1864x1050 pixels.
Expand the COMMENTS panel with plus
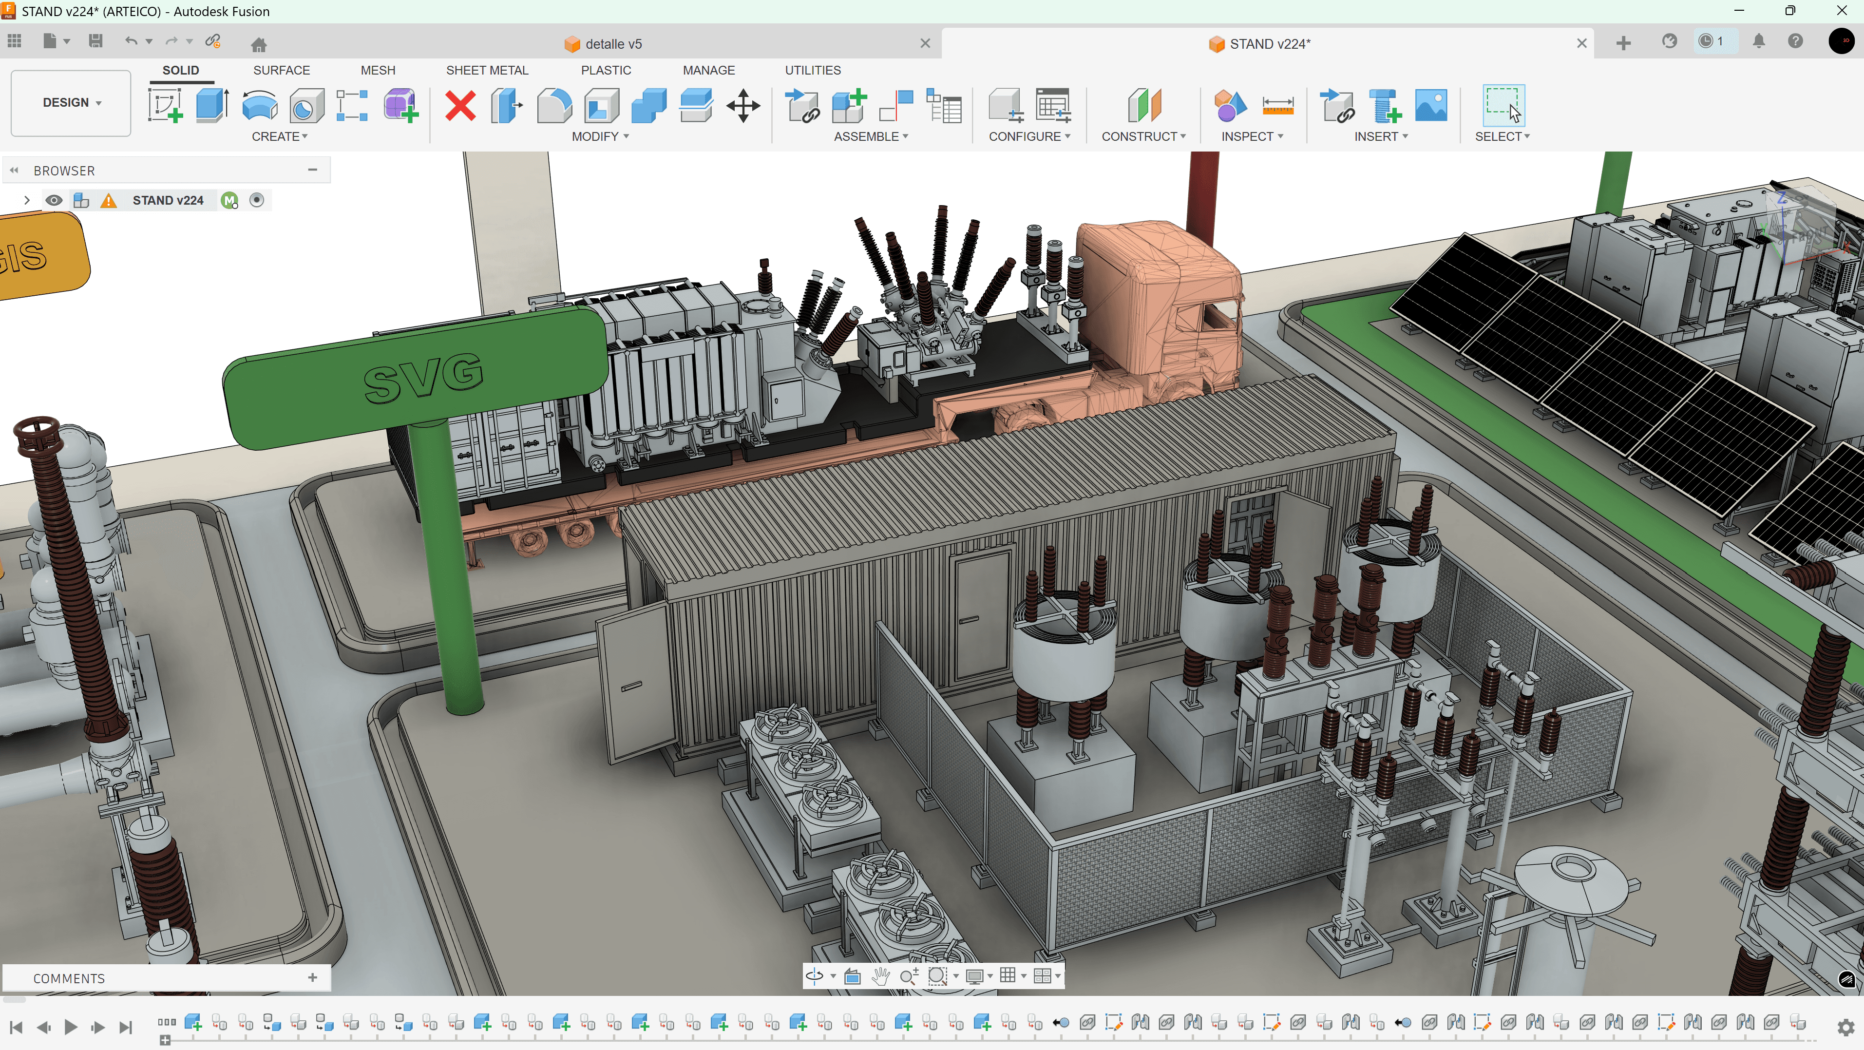pyautogui.click(x=313, y=977)
